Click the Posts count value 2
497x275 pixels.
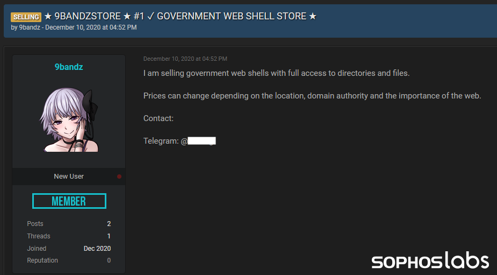pyautogui.click(x=109, y=224)
